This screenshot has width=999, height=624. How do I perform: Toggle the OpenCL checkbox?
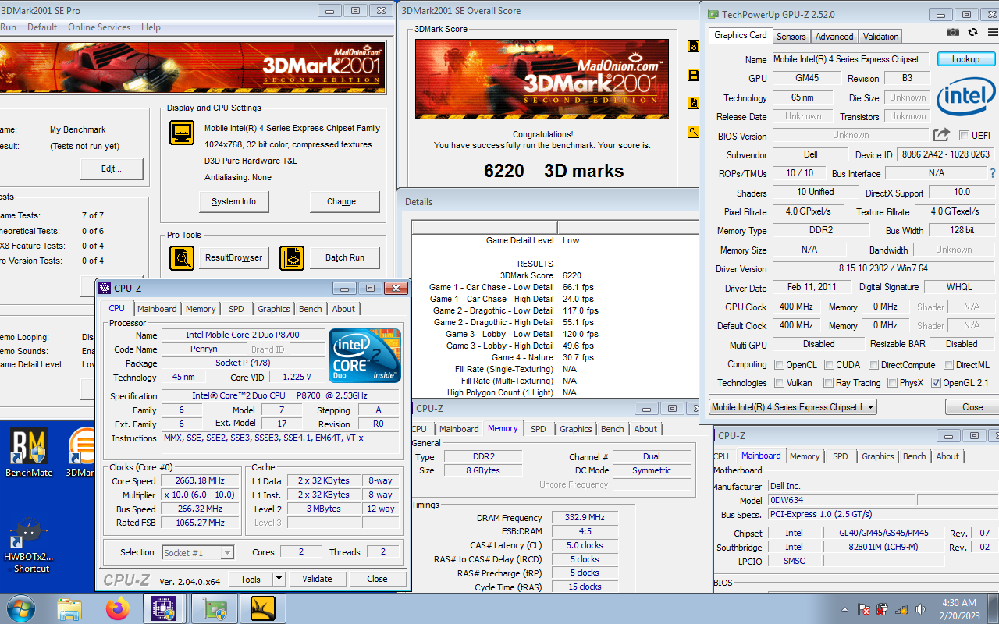[779, 364]
